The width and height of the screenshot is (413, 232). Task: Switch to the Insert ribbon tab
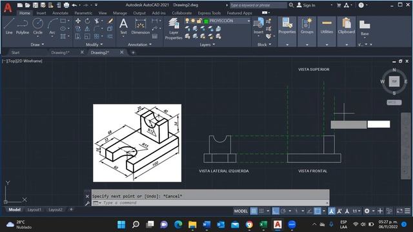click(41, 13)
